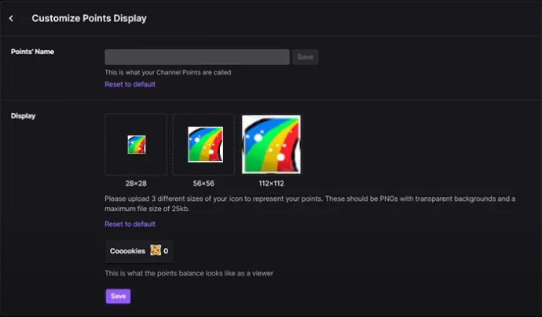Click the 'points balance looks like as a viewer' text

pyautogui.click(x=215, y=274)
